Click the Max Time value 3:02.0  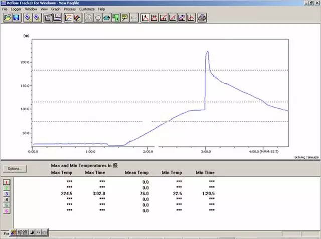pos(99,193)
